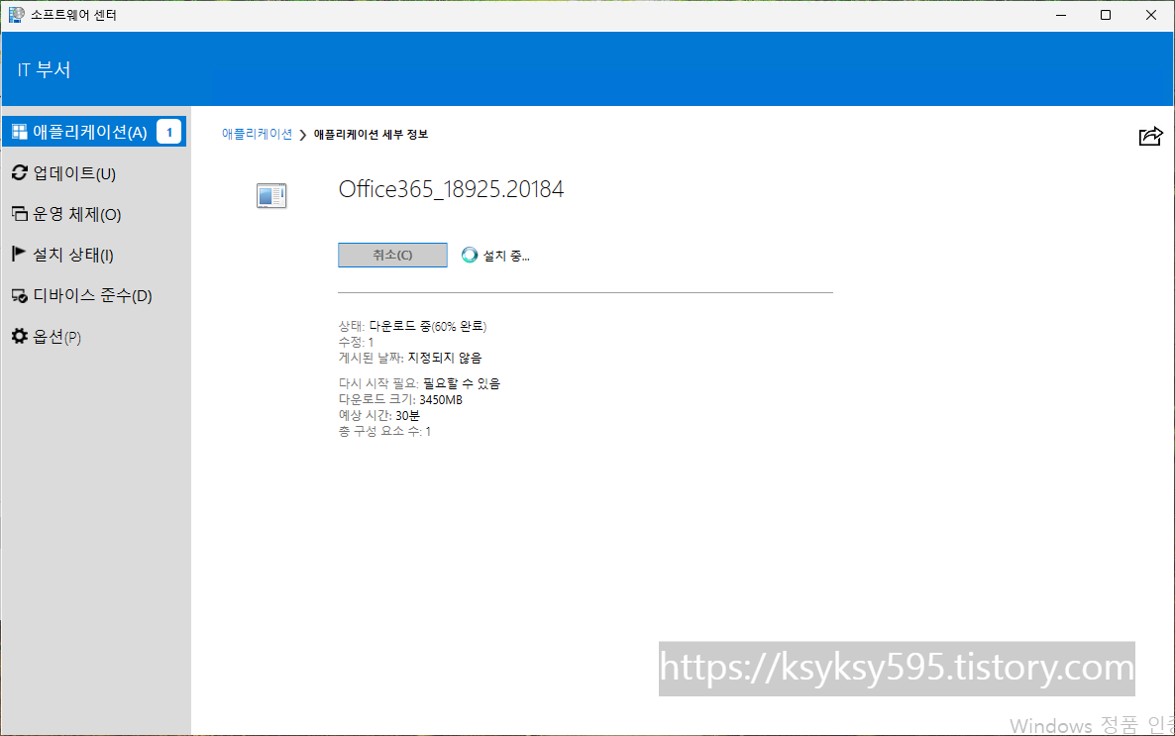Click the 필요할 수 있음 restart value
This screenshot has height=736, width=1175.
click(462, 383)
